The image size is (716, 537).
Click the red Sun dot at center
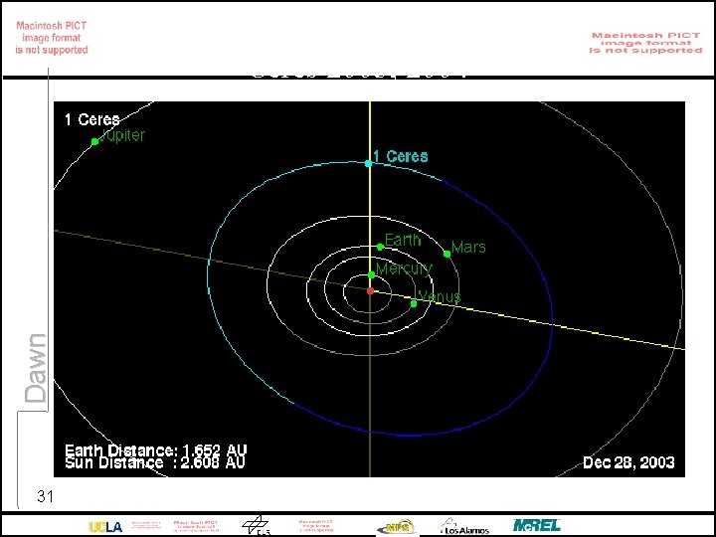pyautogui.click(x=370, y=290)
